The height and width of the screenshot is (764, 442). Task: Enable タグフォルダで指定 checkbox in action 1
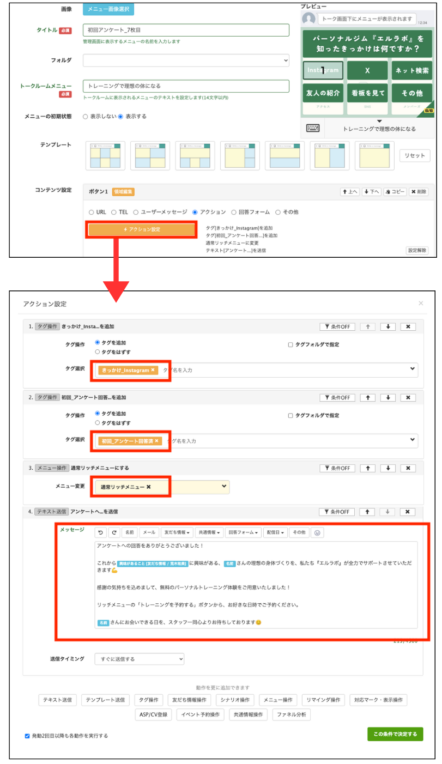[290, 344]
